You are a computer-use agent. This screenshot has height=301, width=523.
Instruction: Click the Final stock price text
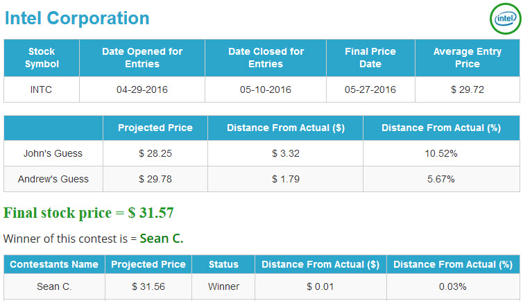(x=88, y=213)
